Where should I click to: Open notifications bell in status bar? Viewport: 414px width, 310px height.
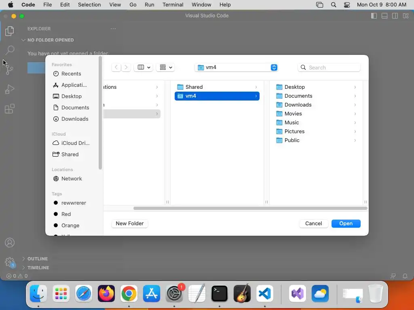point(405,276)
